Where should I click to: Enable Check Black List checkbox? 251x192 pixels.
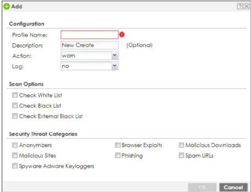[15, 106]
